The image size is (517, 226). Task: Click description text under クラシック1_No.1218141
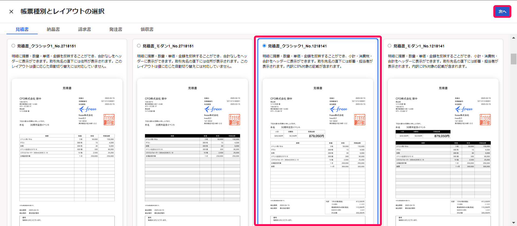pyautogui.click(x=318, y=61)
